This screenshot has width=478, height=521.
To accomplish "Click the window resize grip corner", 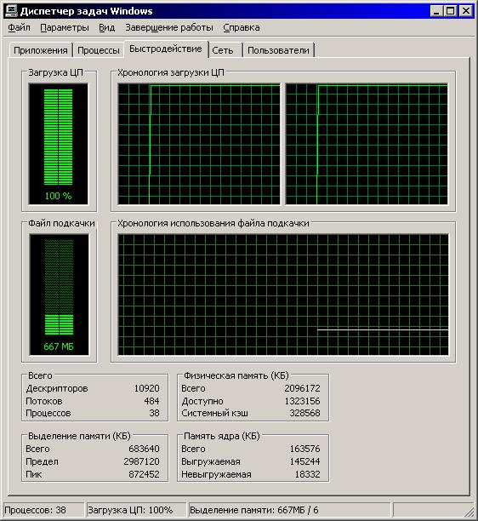I will pyautogui.click(x=469, y=511).
